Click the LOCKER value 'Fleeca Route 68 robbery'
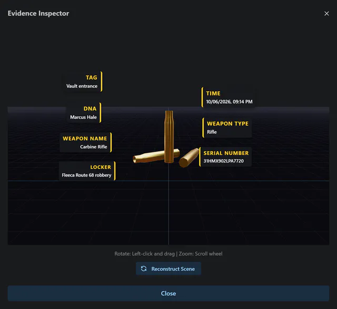The image size is (337, 309). click(86, 175)
